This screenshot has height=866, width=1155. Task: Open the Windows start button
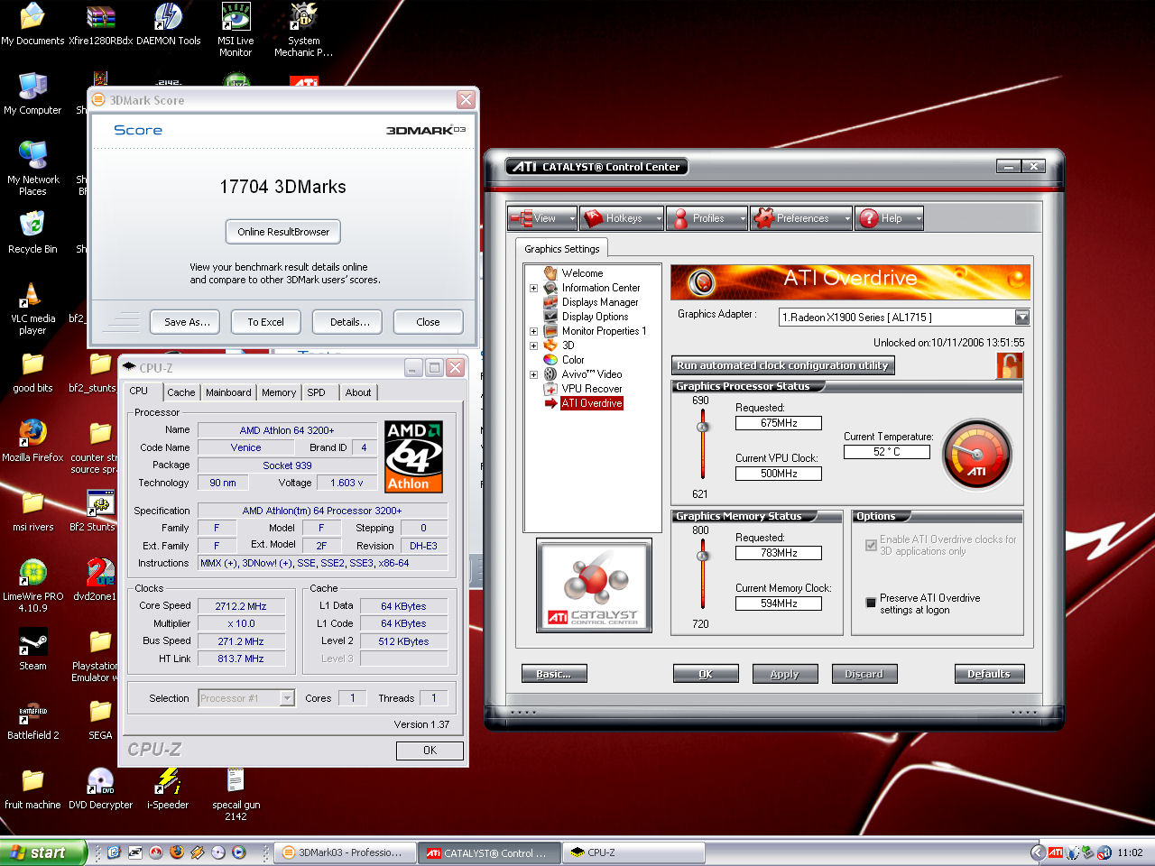coord(42,852)
